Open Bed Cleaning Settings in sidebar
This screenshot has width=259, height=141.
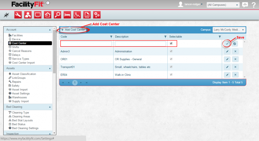23,128
